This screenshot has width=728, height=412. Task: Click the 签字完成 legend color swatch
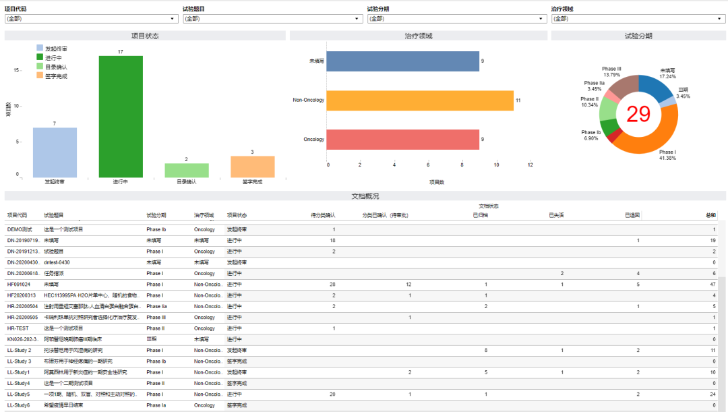click(x=40, y=76)
